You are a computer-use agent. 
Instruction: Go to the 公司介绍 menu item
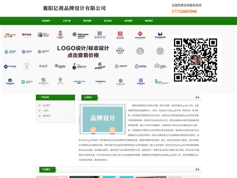(x=66, y=21)
